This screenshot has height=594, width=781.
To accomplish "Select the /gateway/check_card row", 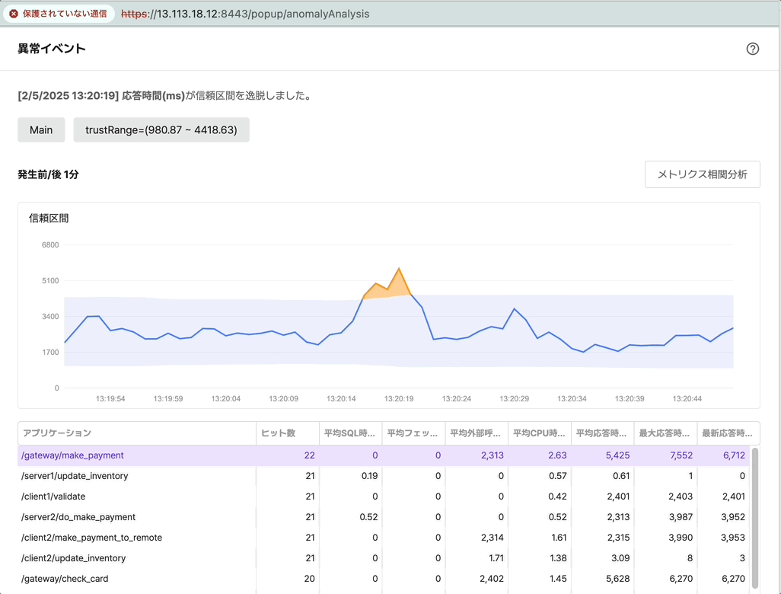I will tap(65, 579).
